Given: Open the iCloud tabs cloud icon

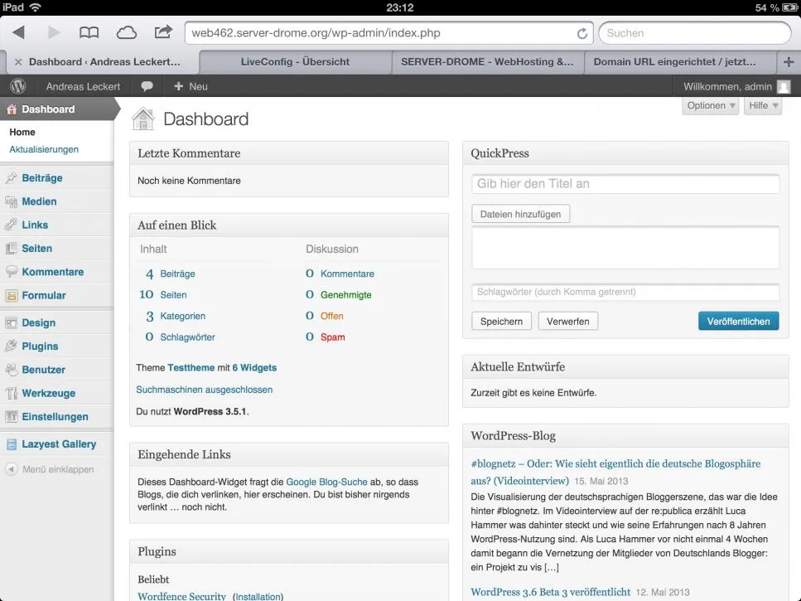Looking at the screenshot, I should click(x=126, y=32).
